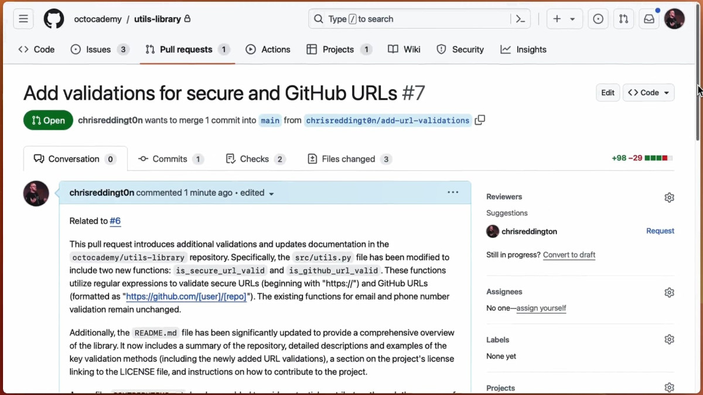Click the Convert to draft link
703x395 pixels.
[x=569, y=255]
